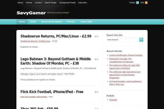Click 'These probably both register on Steam.' text
The height and width of the screenshot is (109, 164).
tap(38, 80)
